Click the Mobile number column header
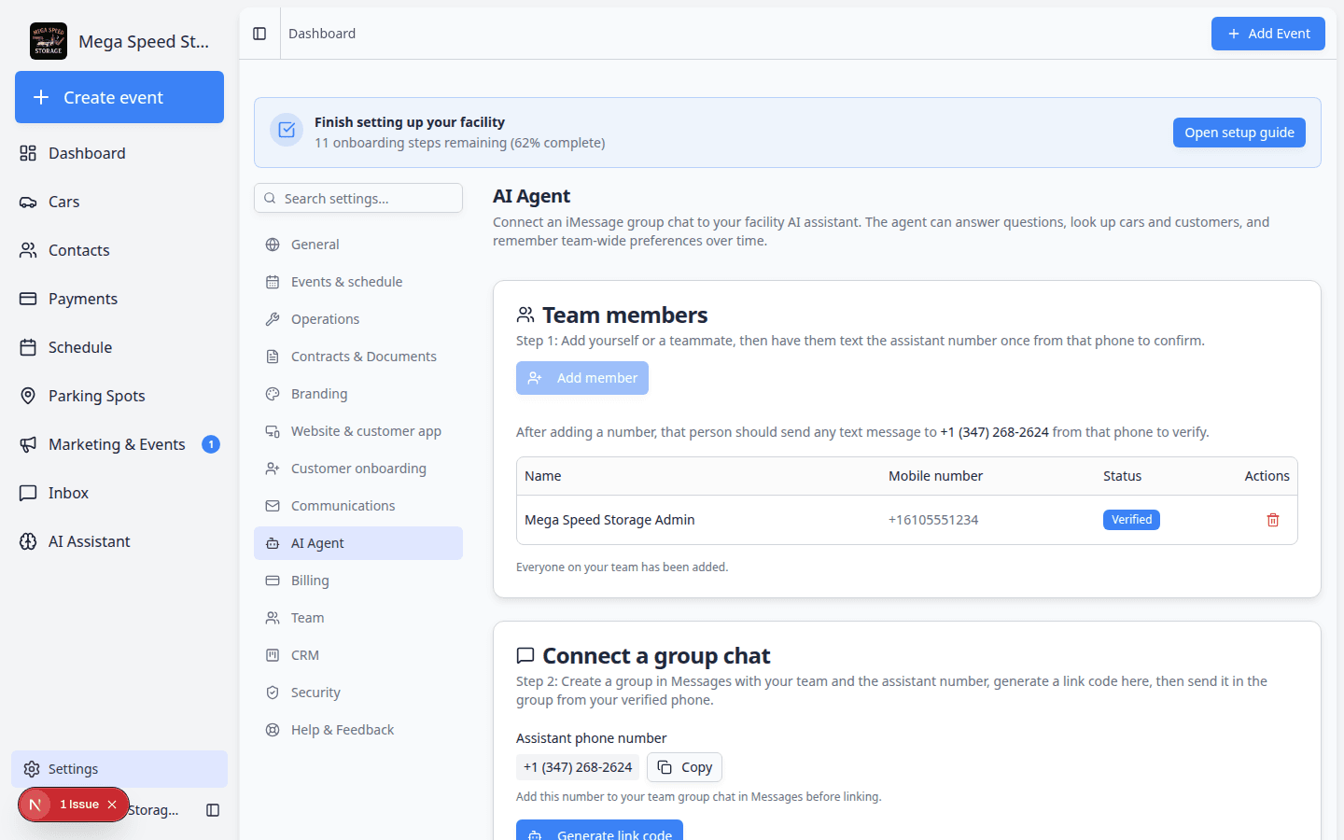Image resolution: width=1344 pixels, height=840 pixels. (x=935, y=476)
